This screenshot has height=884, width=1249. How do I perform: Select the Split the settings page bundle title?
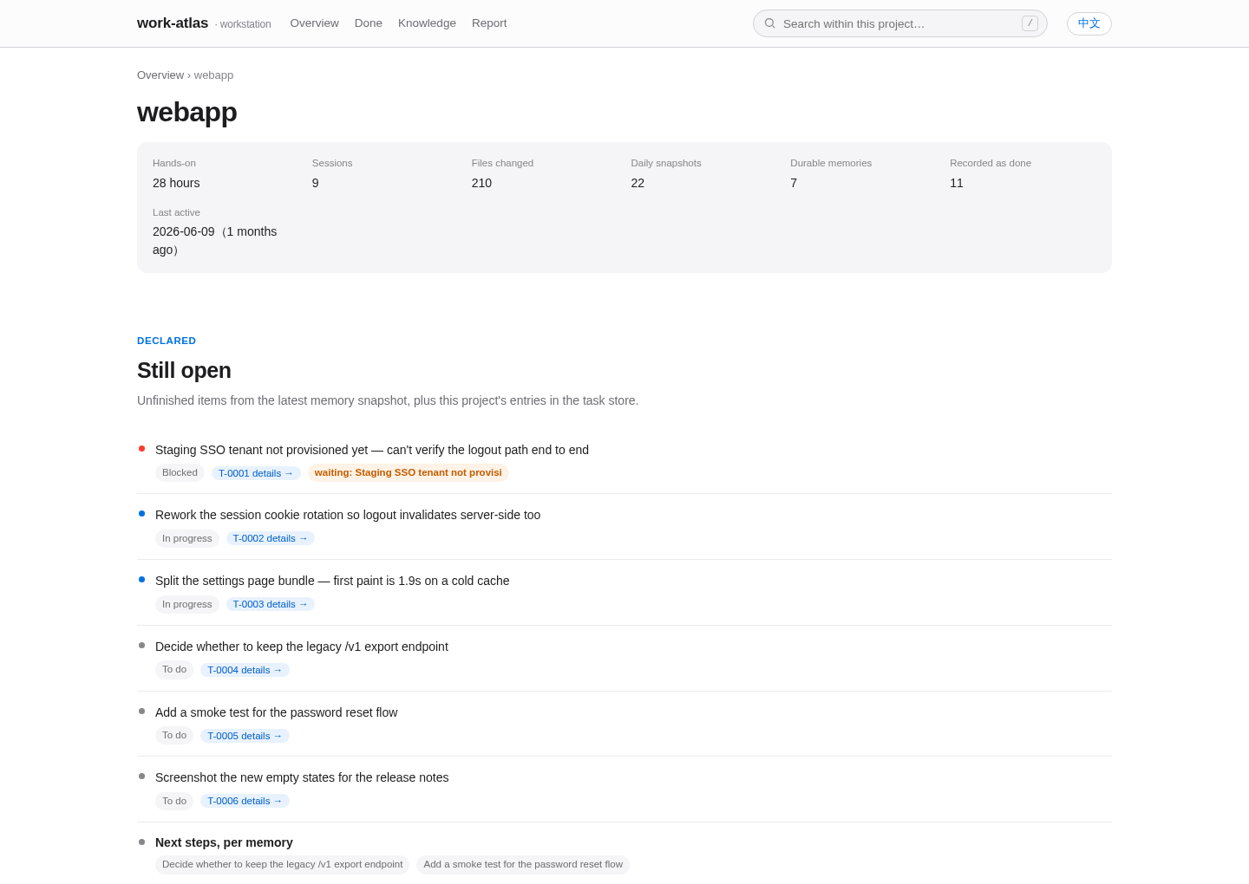(332, 581)
